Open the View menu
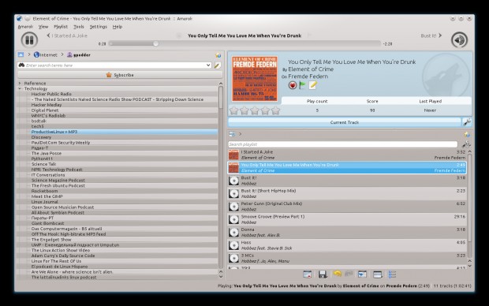 [43, 27]
